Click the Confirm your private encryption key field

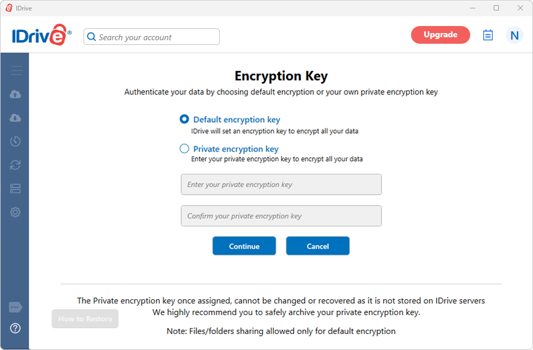[x=281, y=216]
